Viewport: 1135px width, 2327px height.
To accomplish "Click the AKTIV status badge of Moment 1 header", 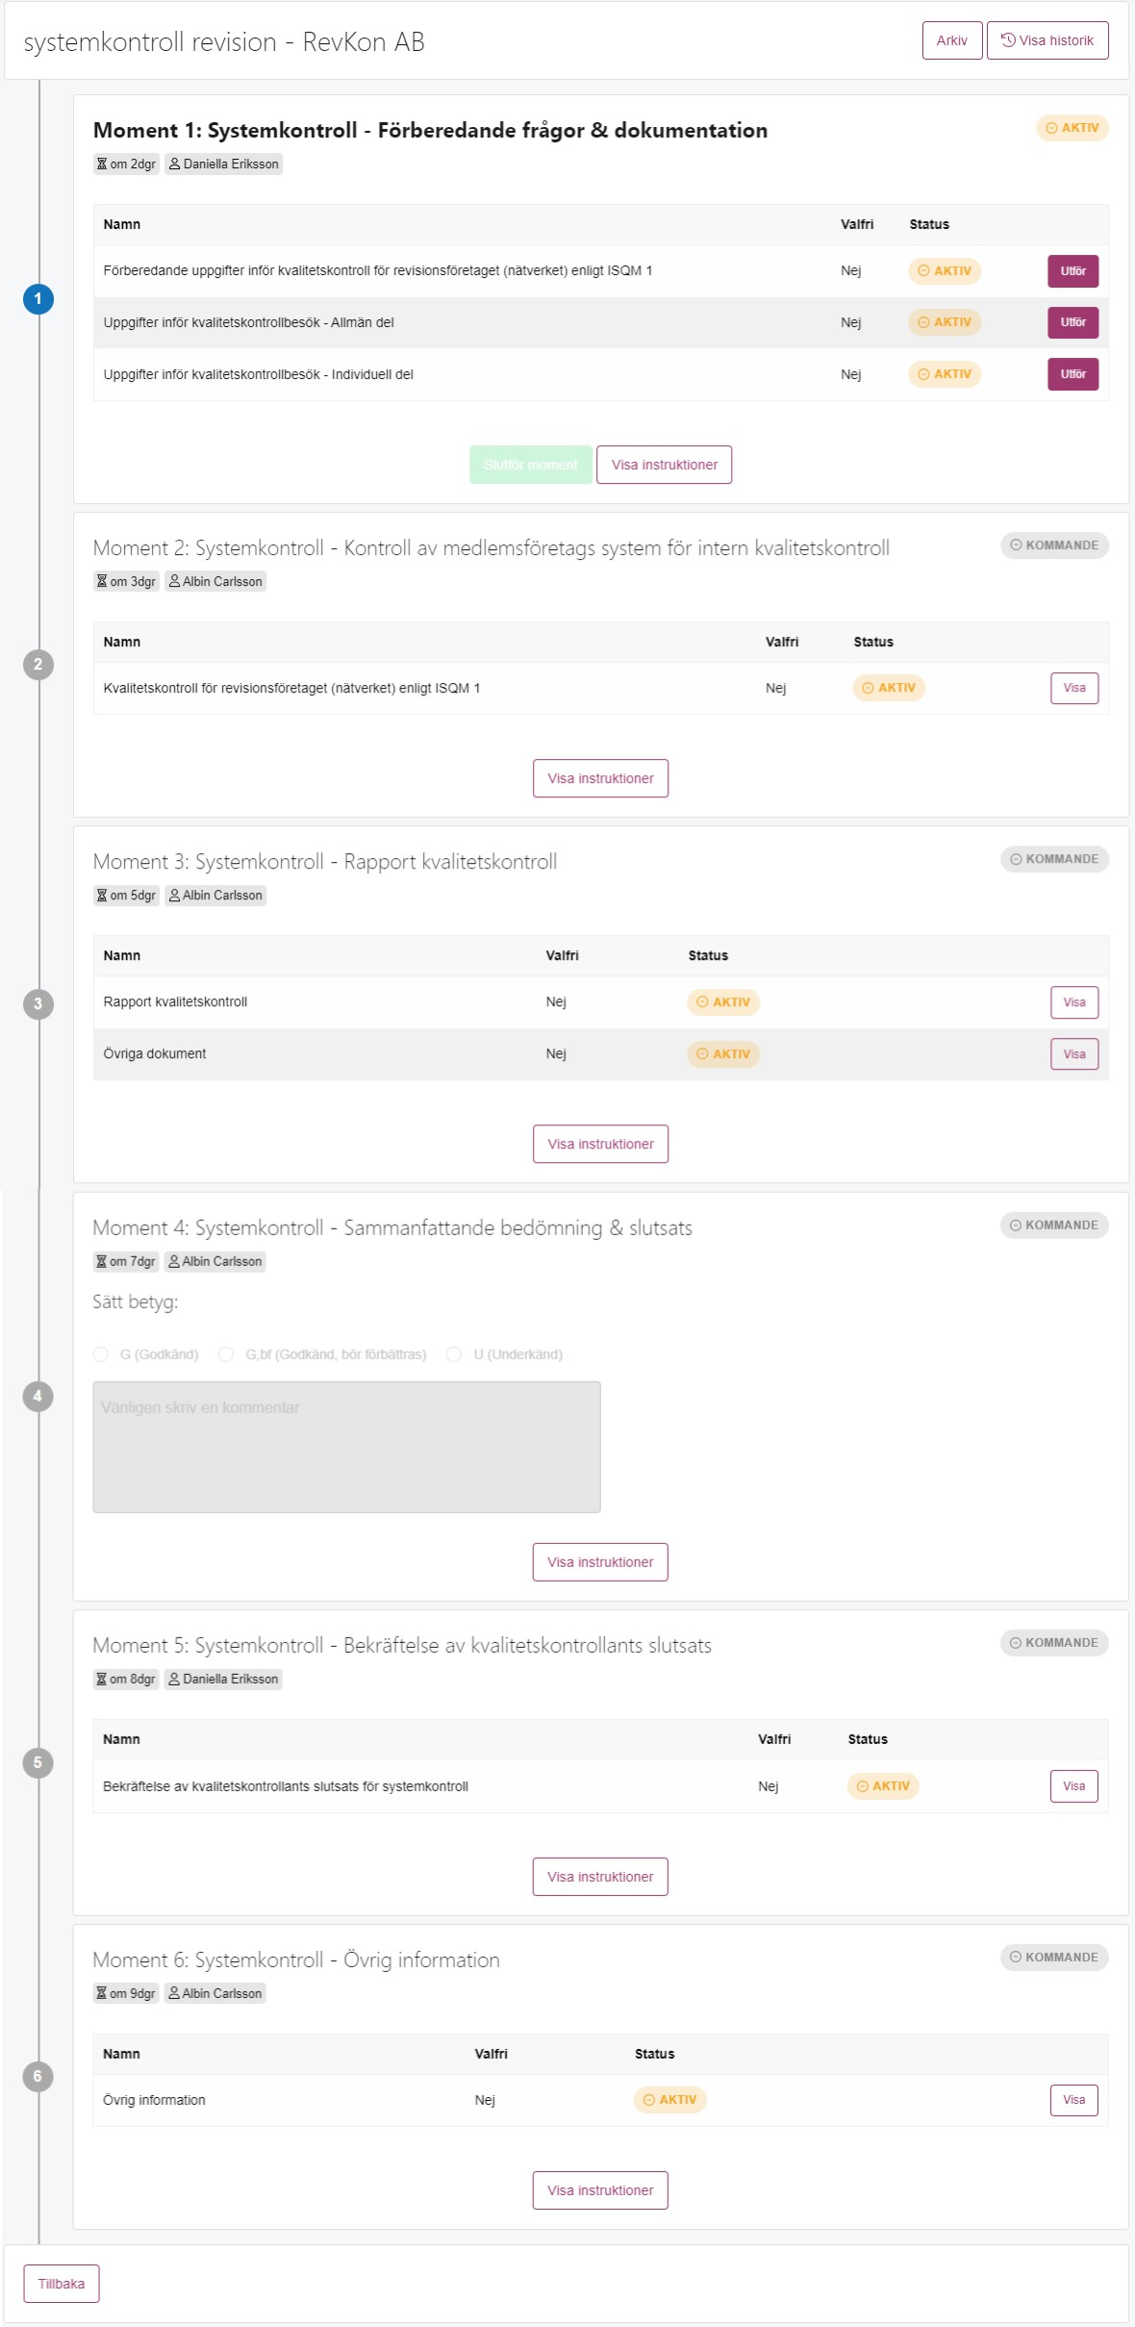I will (1072, 128).
